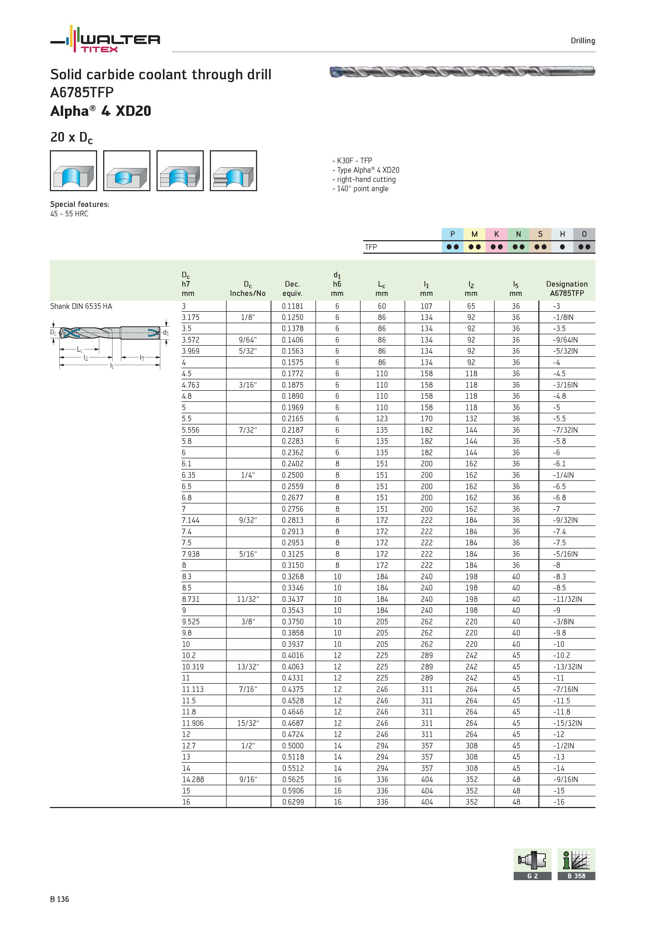Image resolution: width=658 pixels, height=930 pixels.
Task: Click the Walter Titex logo
Action: (105, 39)
